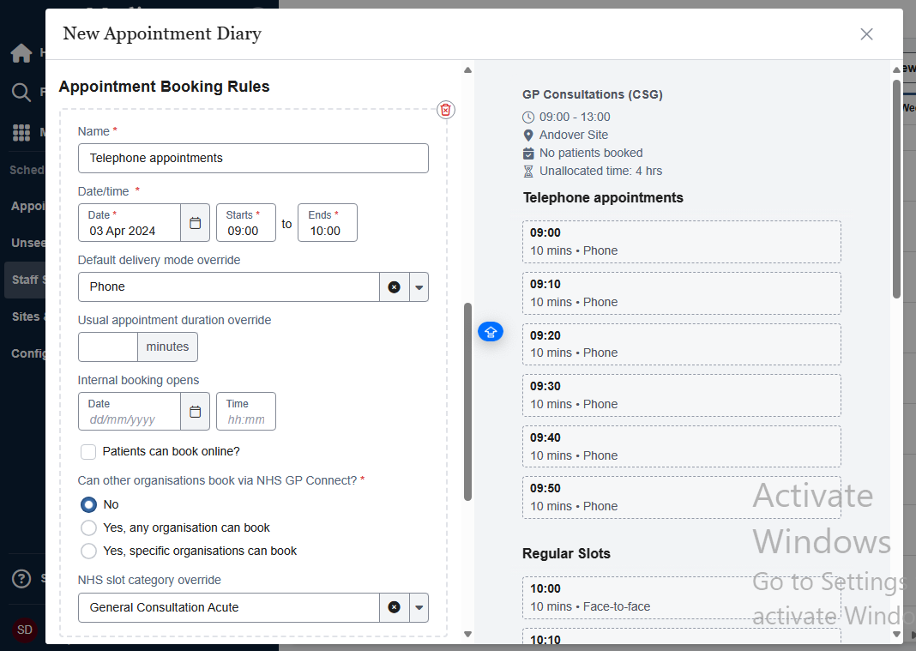Open the Internal booking opens calendar picker
This screenshot has height=651, width=916.
(195, 412)
